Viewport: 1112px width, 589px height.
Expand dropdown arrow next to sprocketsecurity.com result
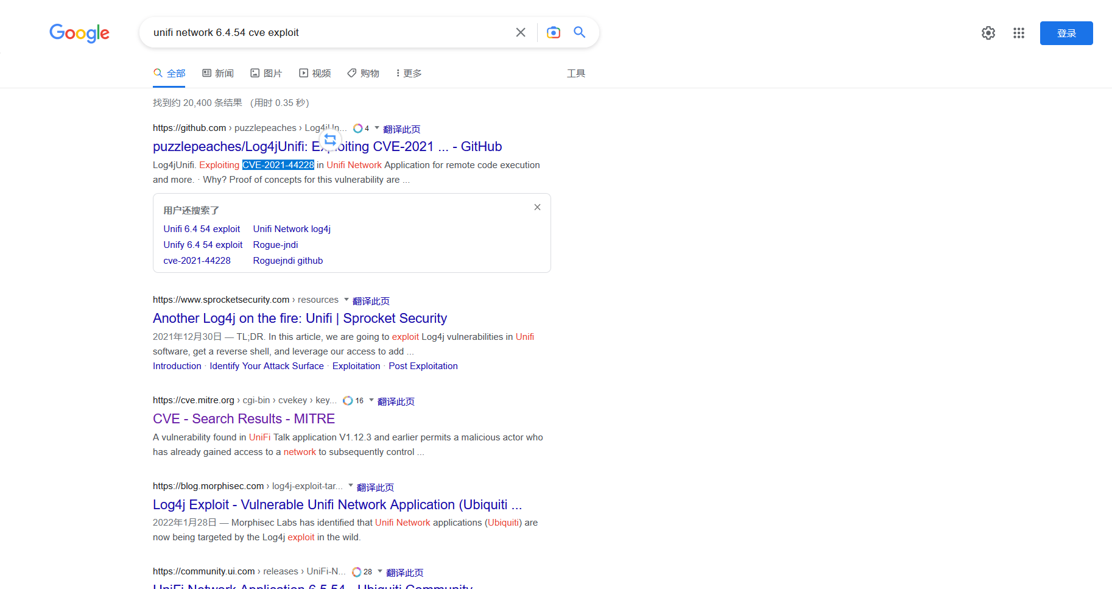(347, 300)
